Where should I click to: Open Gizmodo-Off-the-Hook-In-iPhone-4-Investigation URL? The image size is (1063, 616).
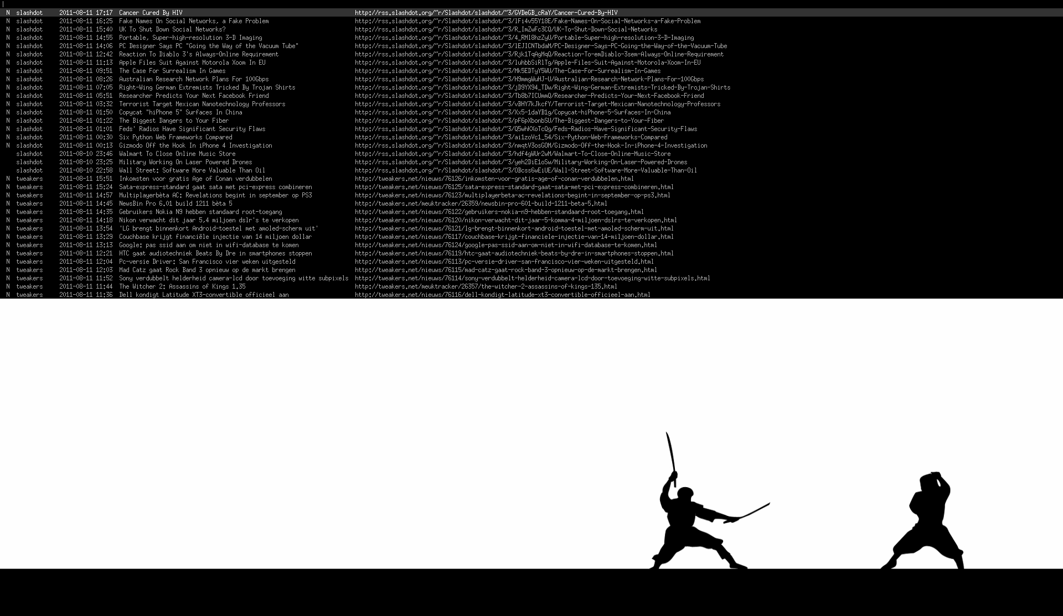point(530,145)
